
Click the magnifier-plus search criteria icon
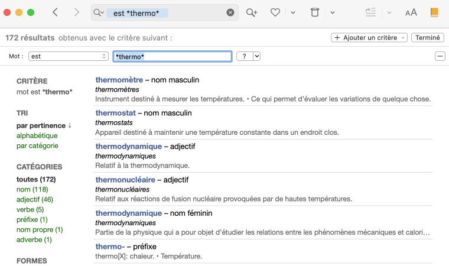click(252, 12)
